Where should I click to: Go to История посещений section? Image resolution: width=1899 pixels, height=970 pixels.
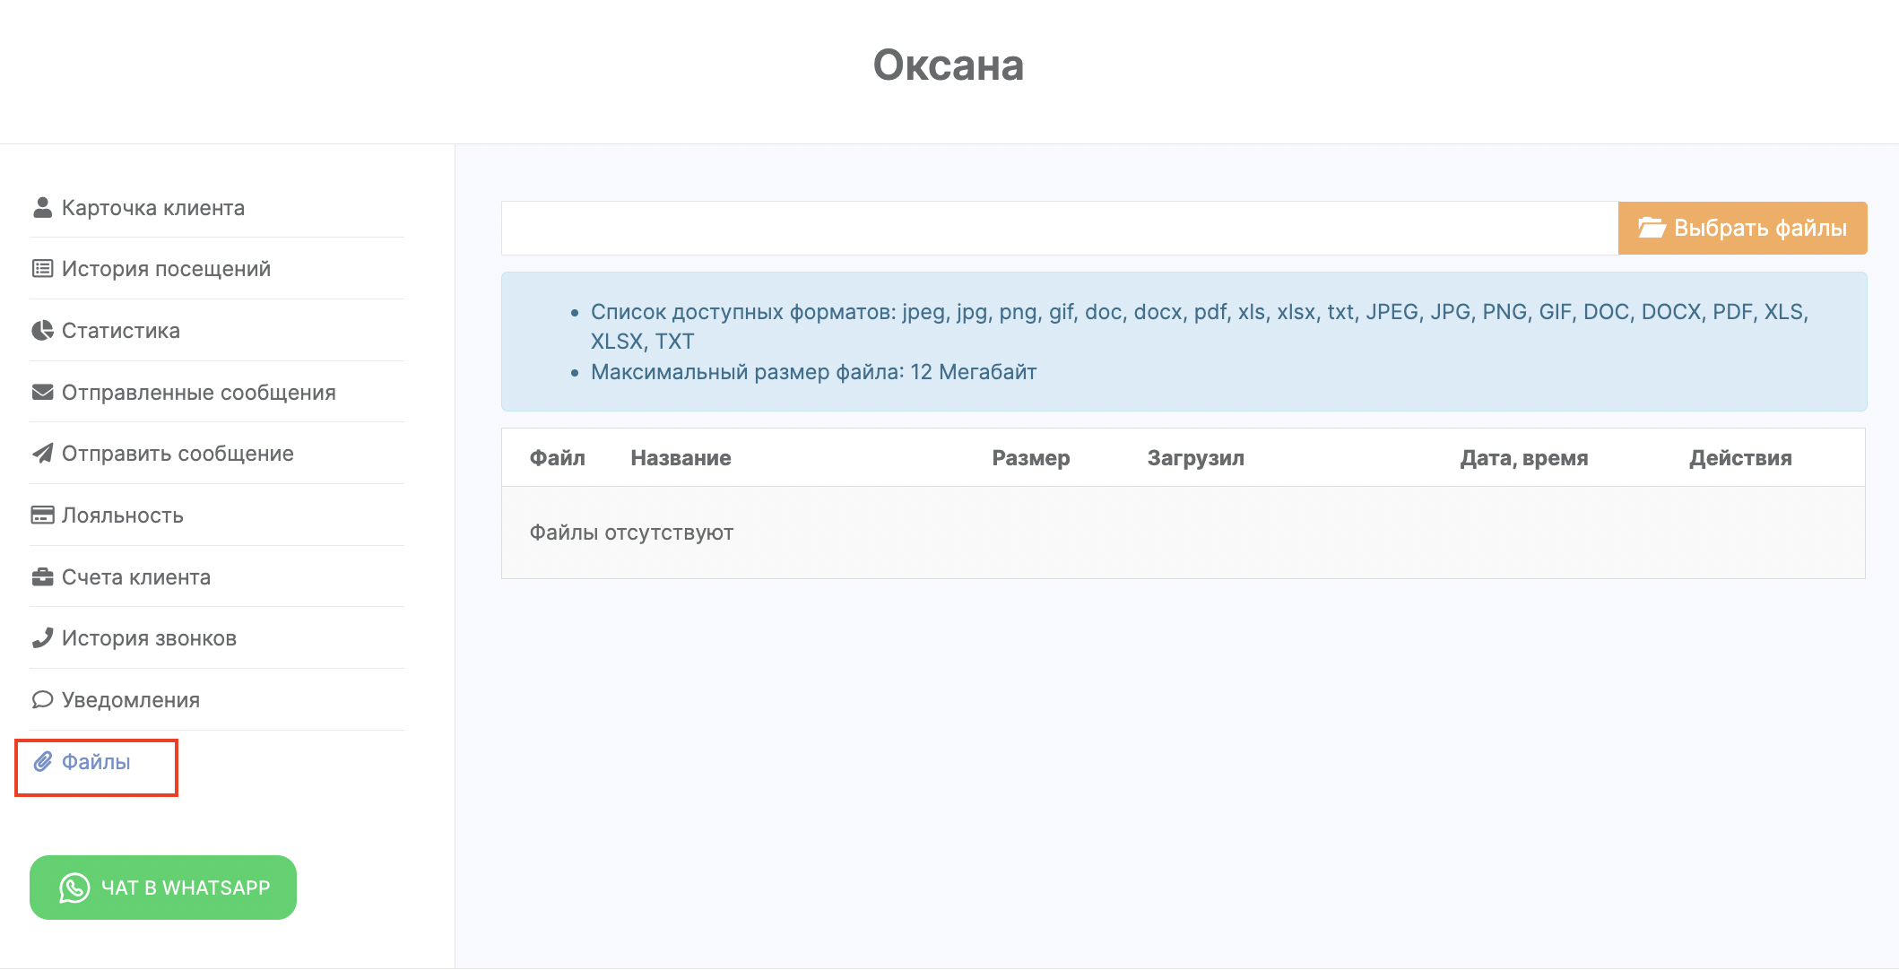coord(166,268)
